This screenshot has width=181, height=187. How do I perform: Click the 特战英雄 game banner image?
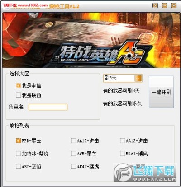pos(91,40)
